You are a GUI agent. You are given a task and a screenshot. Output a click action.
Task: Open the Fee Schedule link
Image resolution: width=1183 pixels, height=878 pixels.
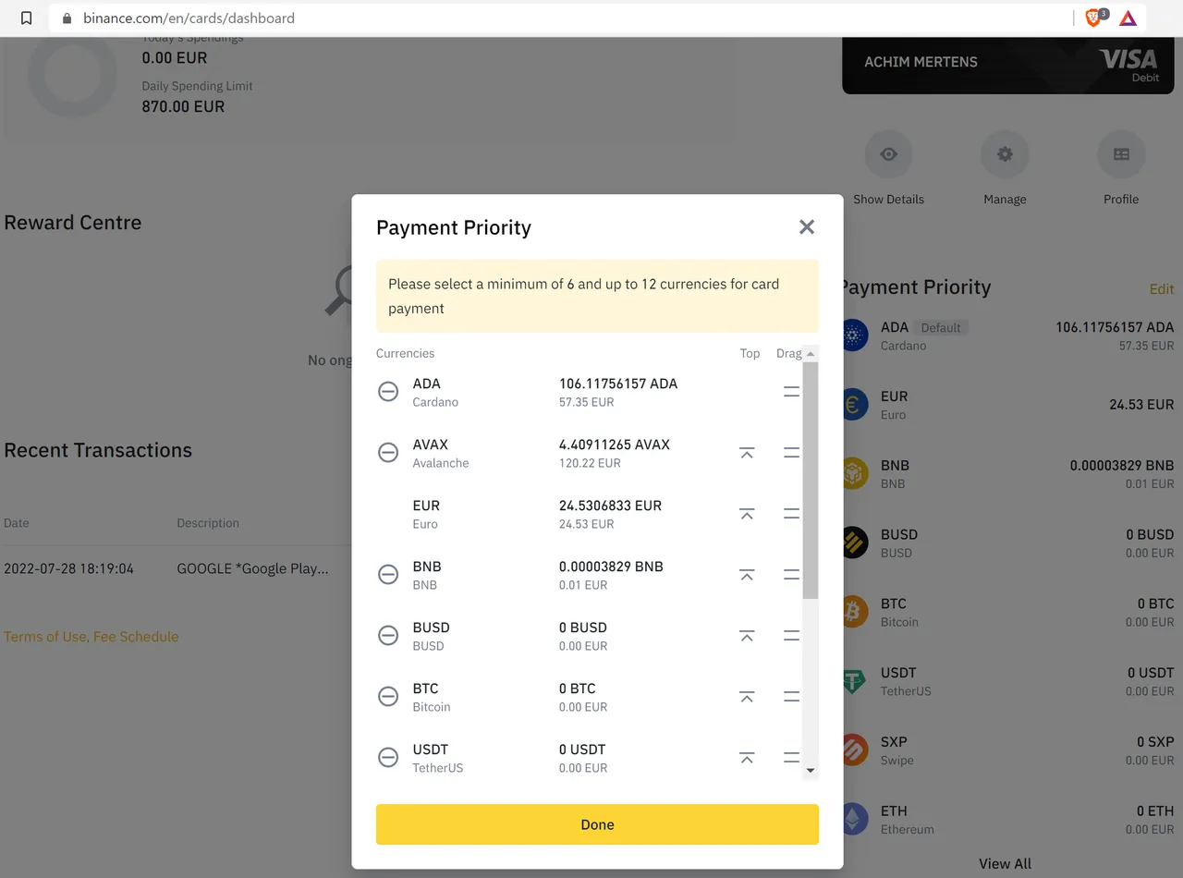click(136, 637)
